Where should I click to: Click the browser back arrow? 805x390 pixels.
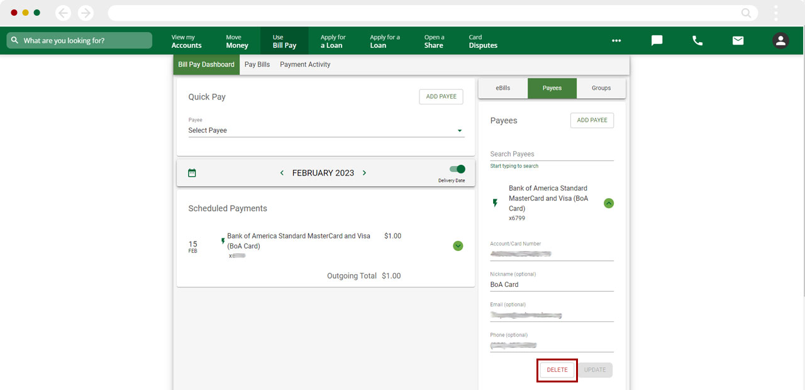click(64, 13)
